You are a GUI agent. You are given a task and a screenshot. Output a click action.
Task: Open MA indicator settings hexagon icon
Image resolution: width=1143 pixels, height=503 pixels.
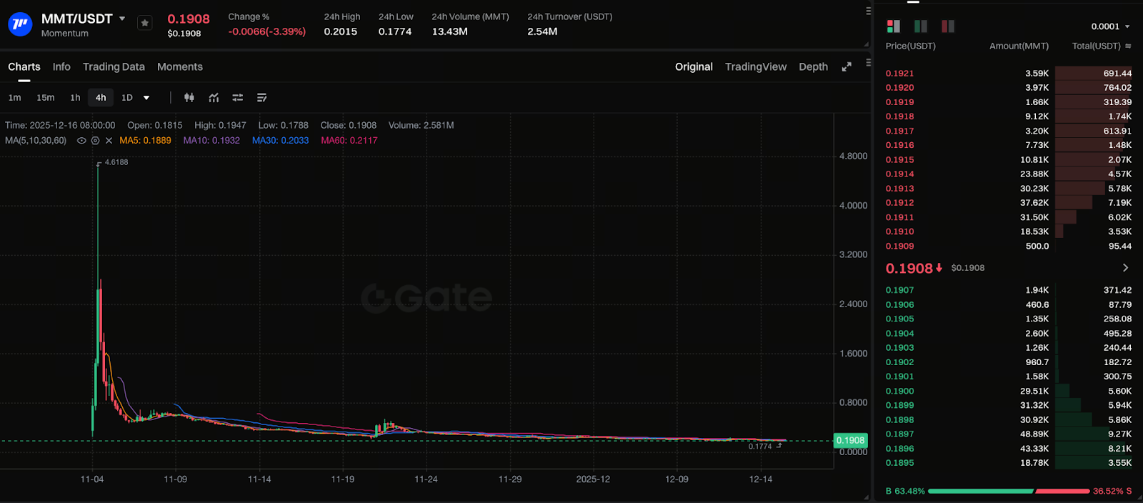(95, 141)
